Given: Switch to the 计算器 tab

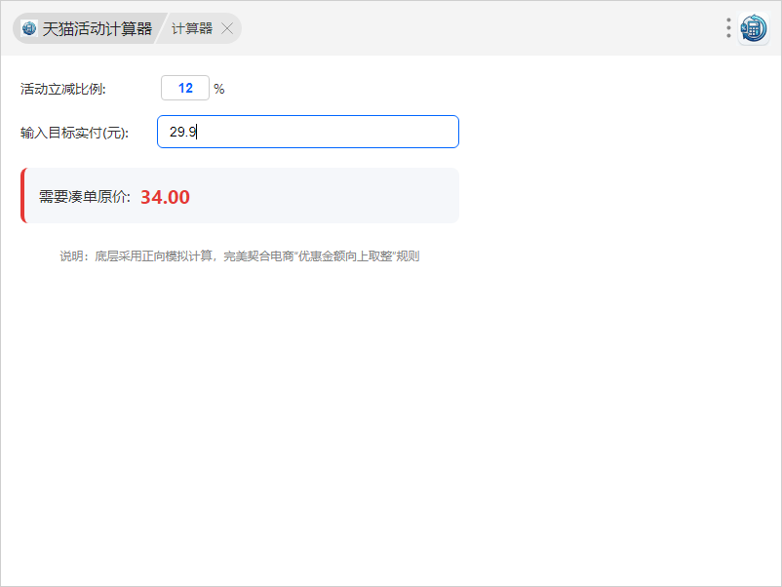Looking at the screenshot, I should (x=192, y=28).
